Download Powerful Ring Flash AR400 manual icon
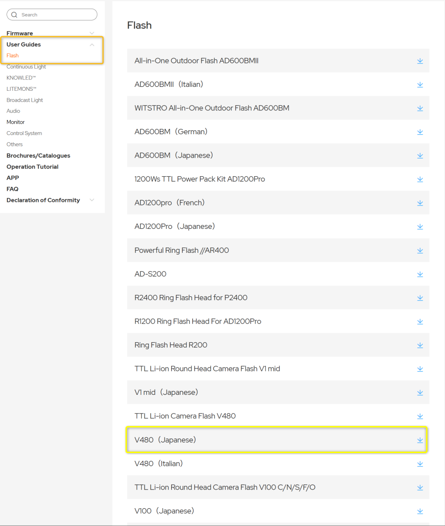The height and width of the screenshot is (526, 445). 420,251
